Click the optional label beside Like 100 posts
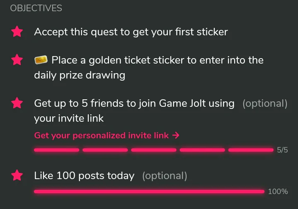Screen dimensions: 298x209 [x=165, y=176]
